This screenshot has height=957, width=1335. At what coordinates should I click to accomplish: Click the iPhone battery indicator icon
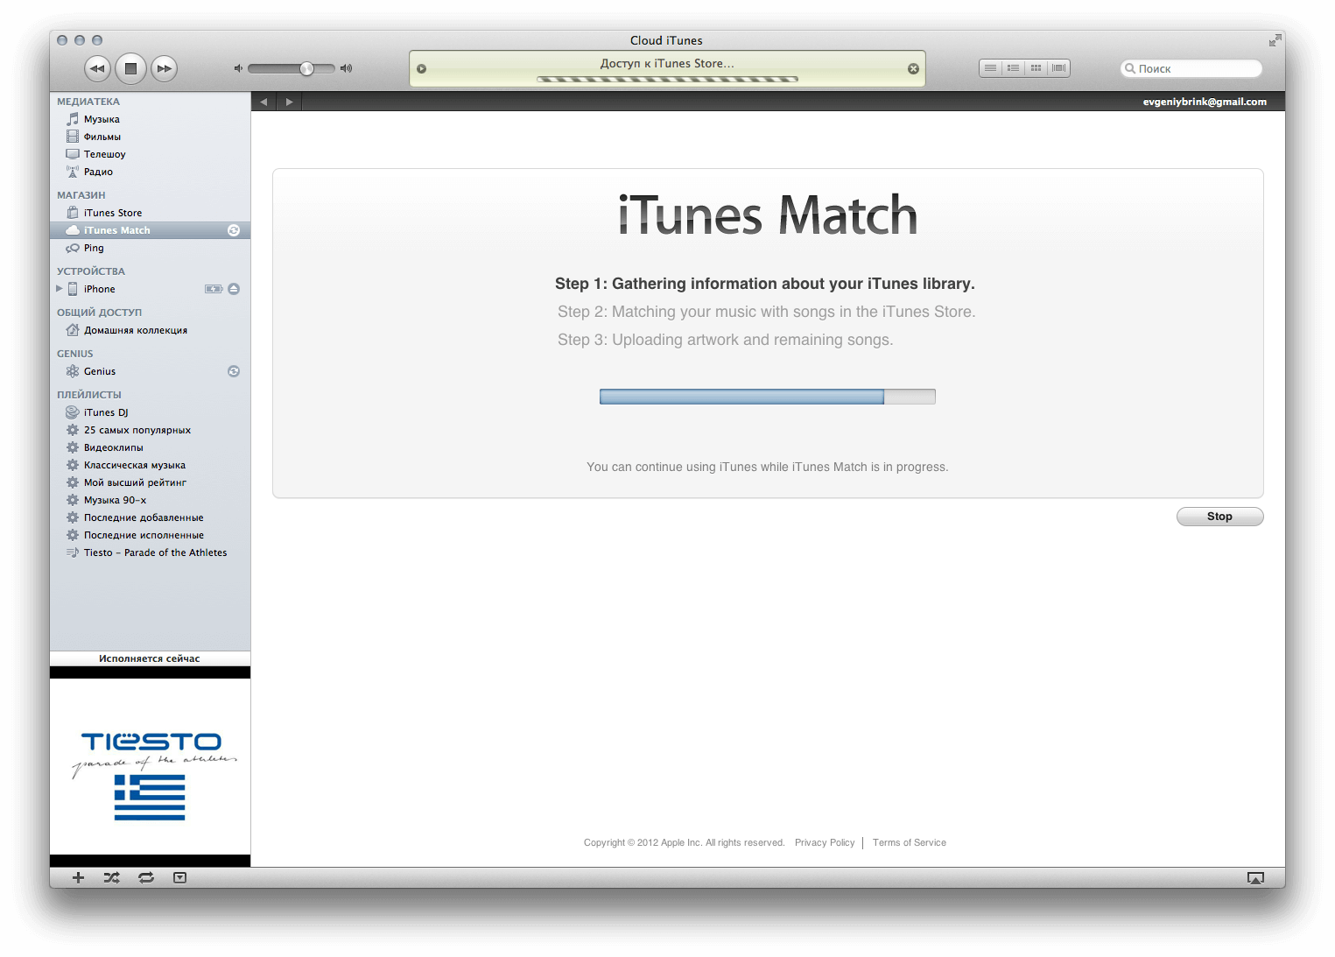(214, 289)
